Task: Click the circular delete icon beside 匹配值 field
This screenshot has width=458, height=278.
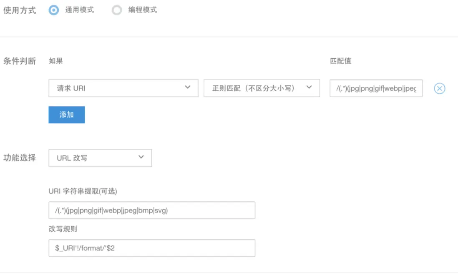Action: point(439,88)
